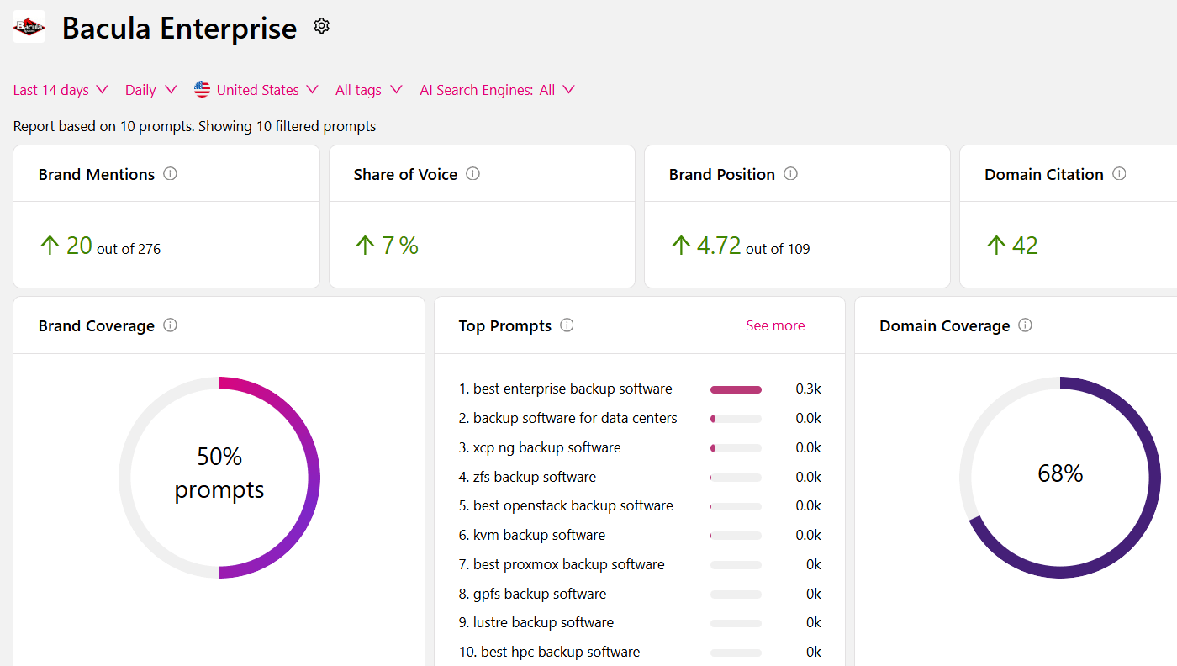Click the Bacula logo icon
The image size is (1177, 666).
(x=29, y=27)
